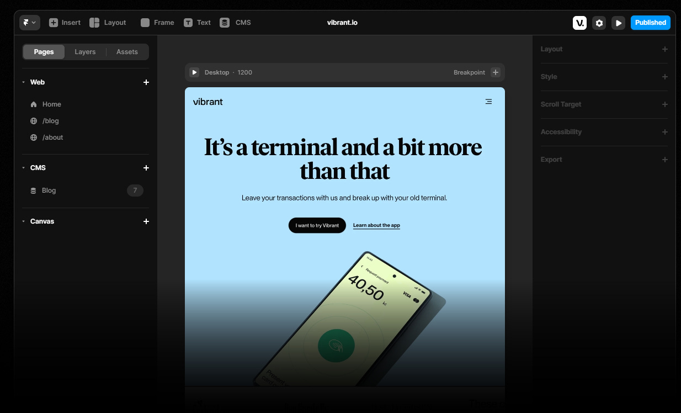Image resolution: width=681 pixels, height=413 pixels.
Task: Play the Desktop breakpoint preview
Action: [194, 72]
